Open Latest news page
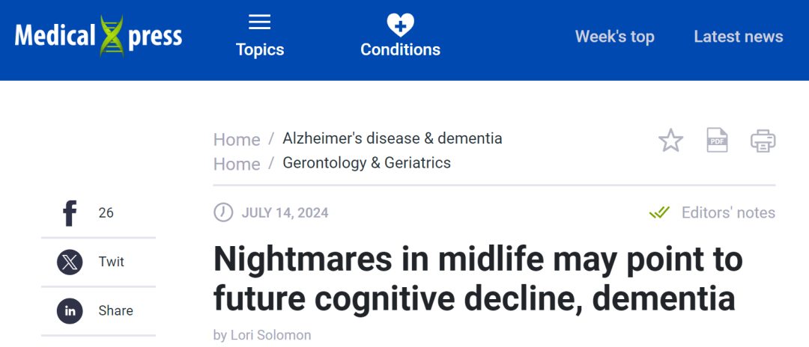The height and width of the screenshot is (347, 809). coord(738,37)
